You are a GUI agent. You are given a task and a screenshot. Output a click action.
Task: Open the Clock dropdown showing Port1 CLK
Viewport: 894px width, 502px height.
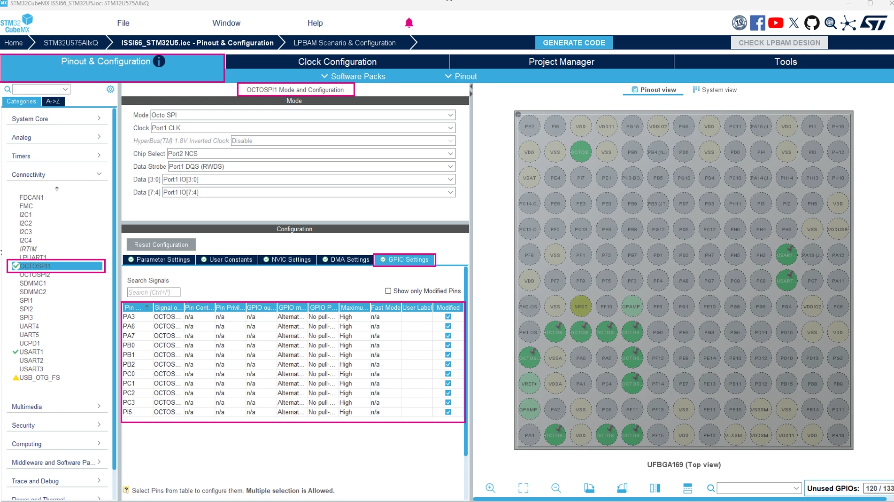[303, 128]
